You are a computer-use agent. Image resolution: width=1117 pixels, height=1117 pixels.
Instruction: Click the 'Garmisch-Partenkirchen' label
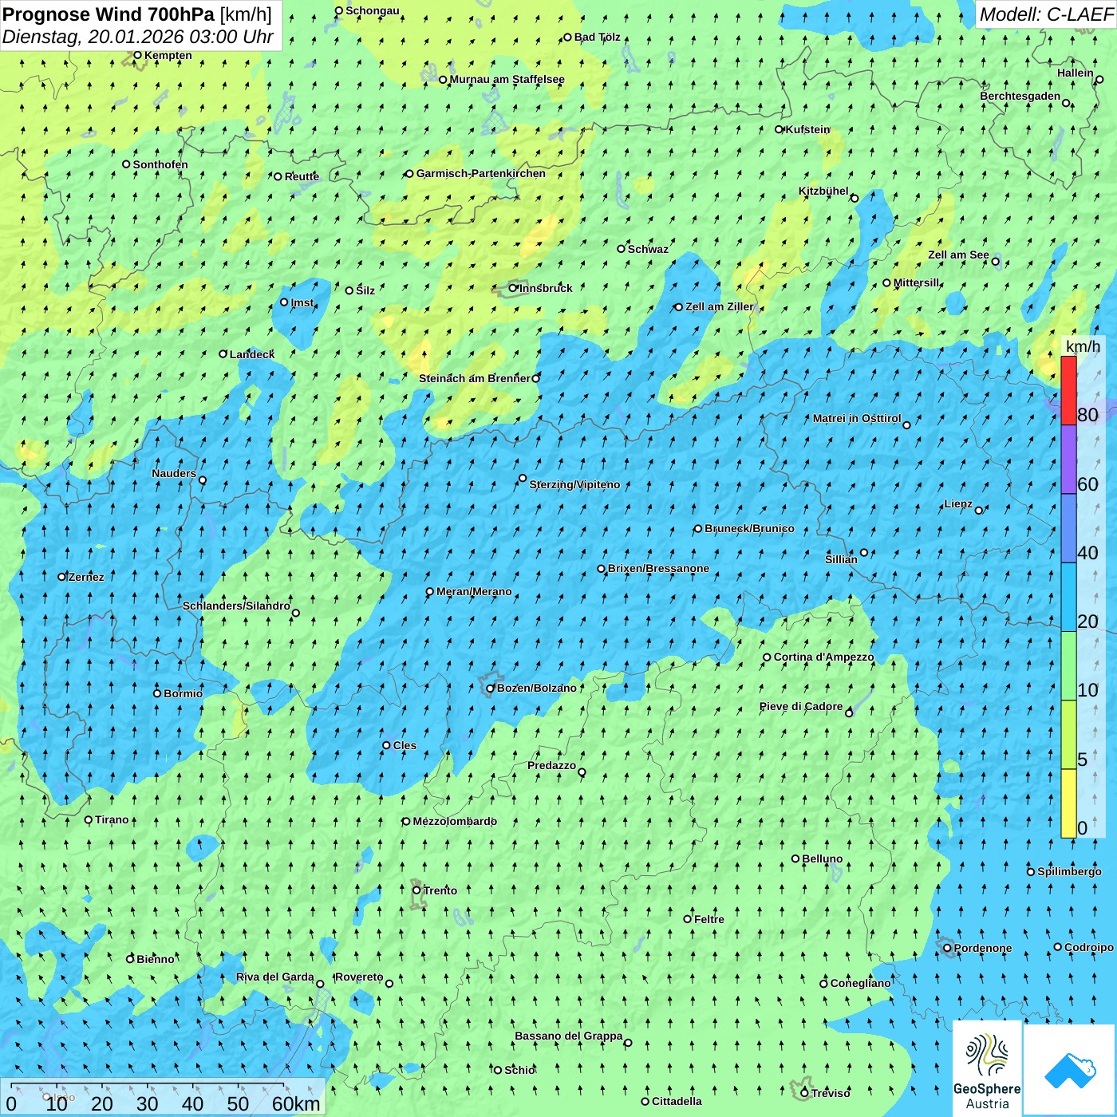(x=481, y=173)
